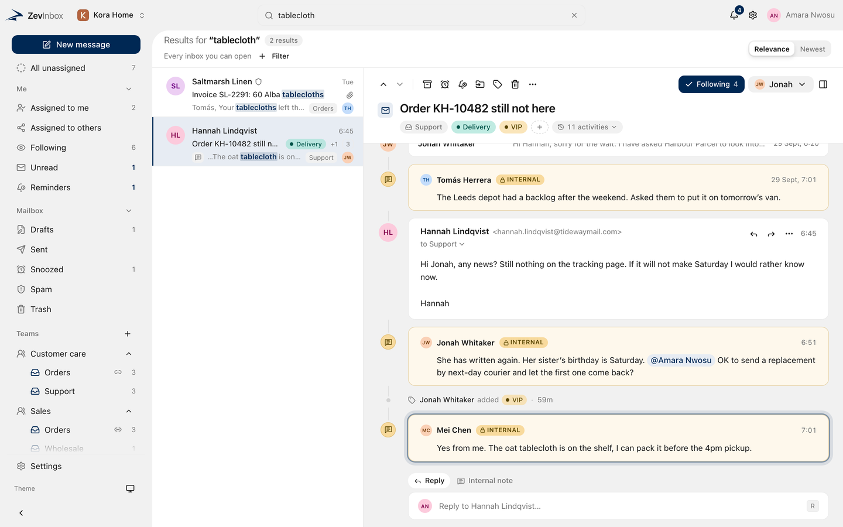
Task: Click the mail icon beside the conversation subject
Action: pyautogui.click(x=385, y=109)
